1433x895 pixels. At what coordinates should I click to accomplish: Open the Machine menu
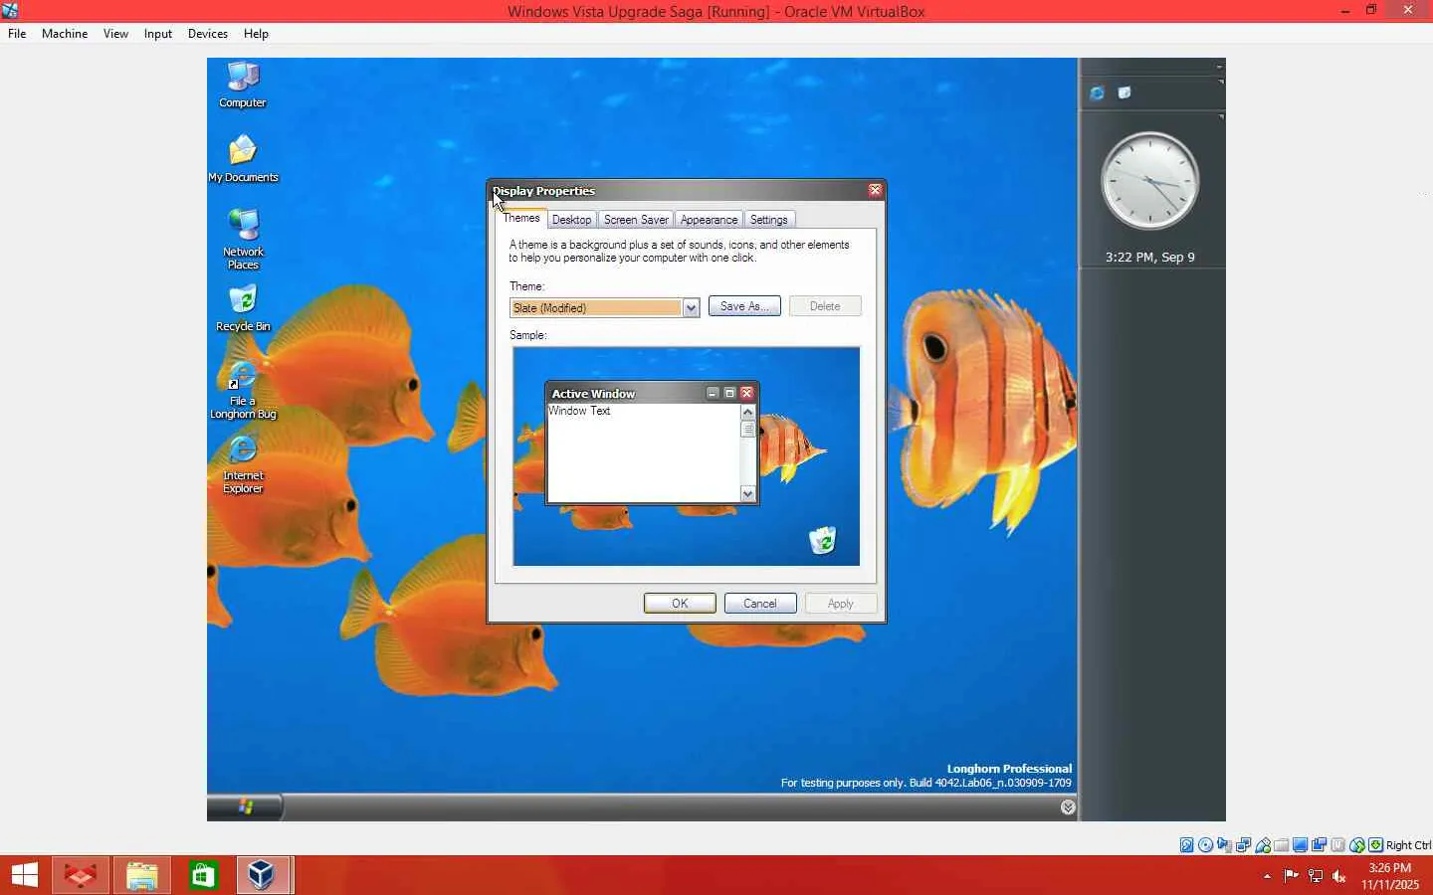(x=65, y=34)
